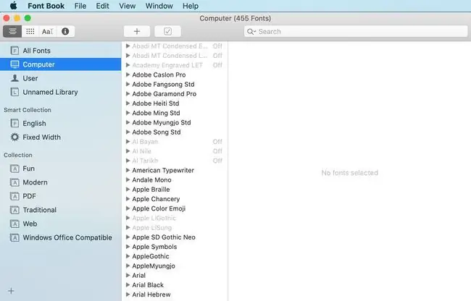Select the disabled Academy Engraved LET font
This screenshot has height=301, width=471.
[x=175, y=65]
